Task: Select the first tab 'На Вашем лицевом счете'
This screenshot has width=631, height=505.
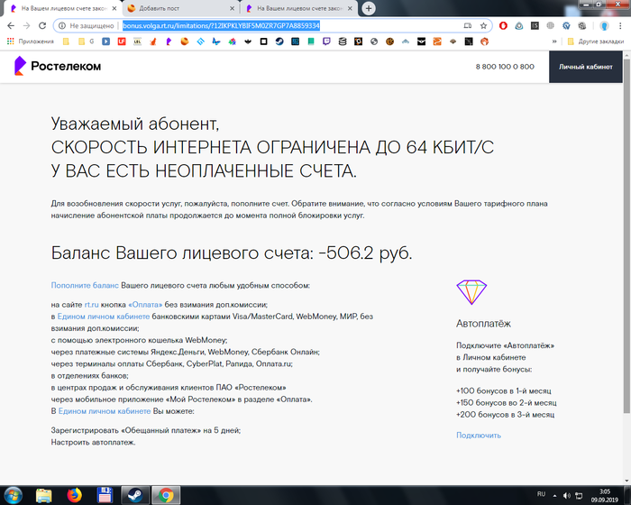Action: 61,8
